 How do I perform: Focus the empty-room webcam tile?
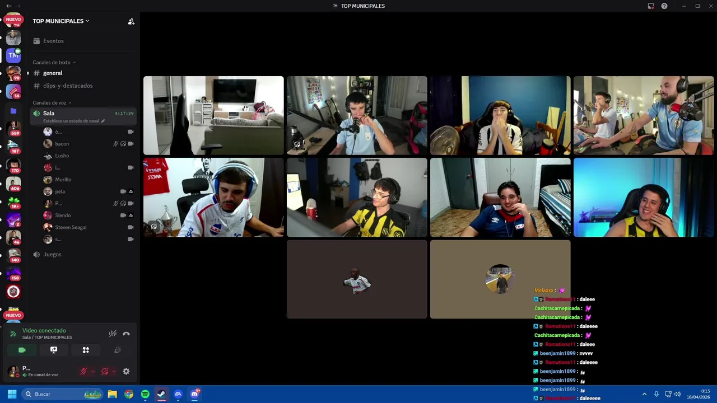(213, 115)
